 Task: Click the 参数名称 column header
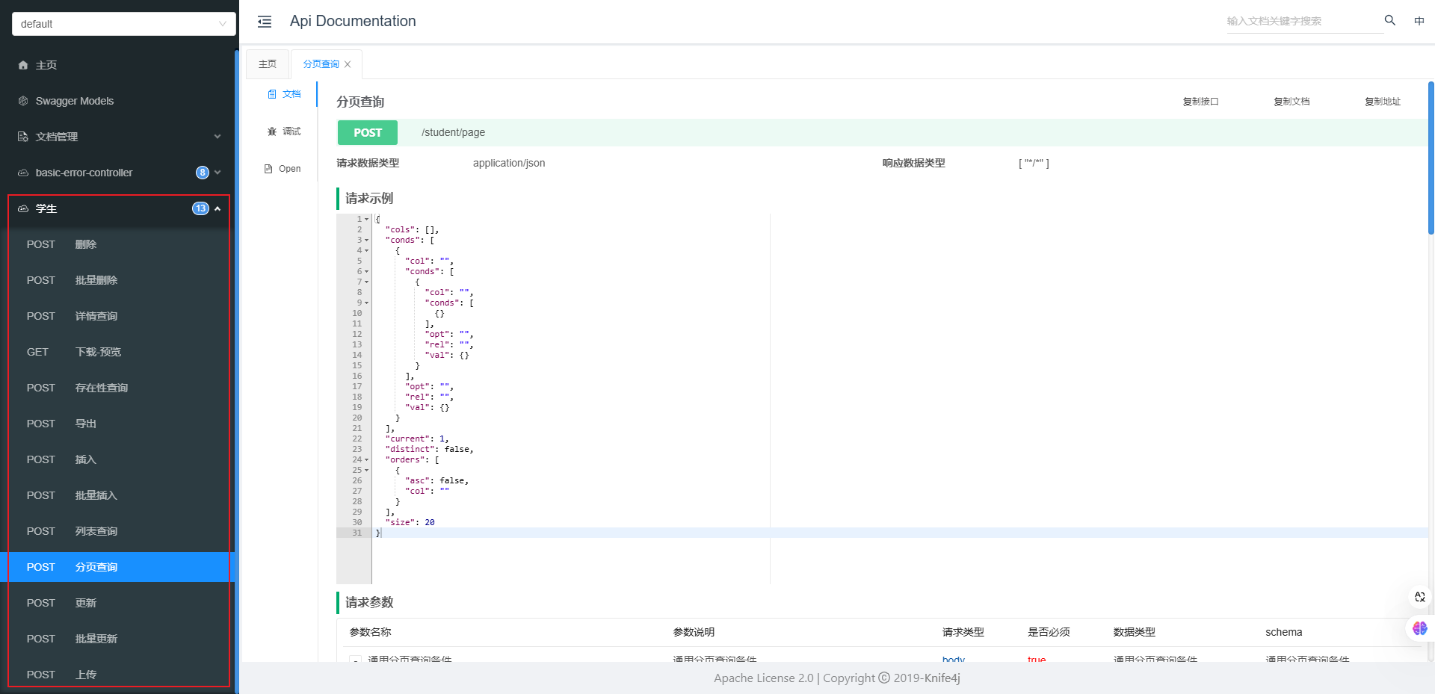pyautogui.click(x=371, y=632)
